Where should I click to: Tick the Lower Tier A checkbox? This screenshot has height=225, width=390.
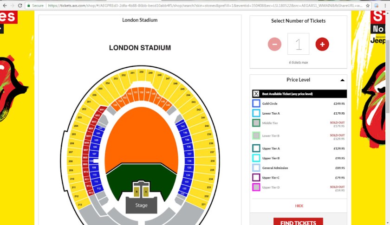tap(256, 113)
